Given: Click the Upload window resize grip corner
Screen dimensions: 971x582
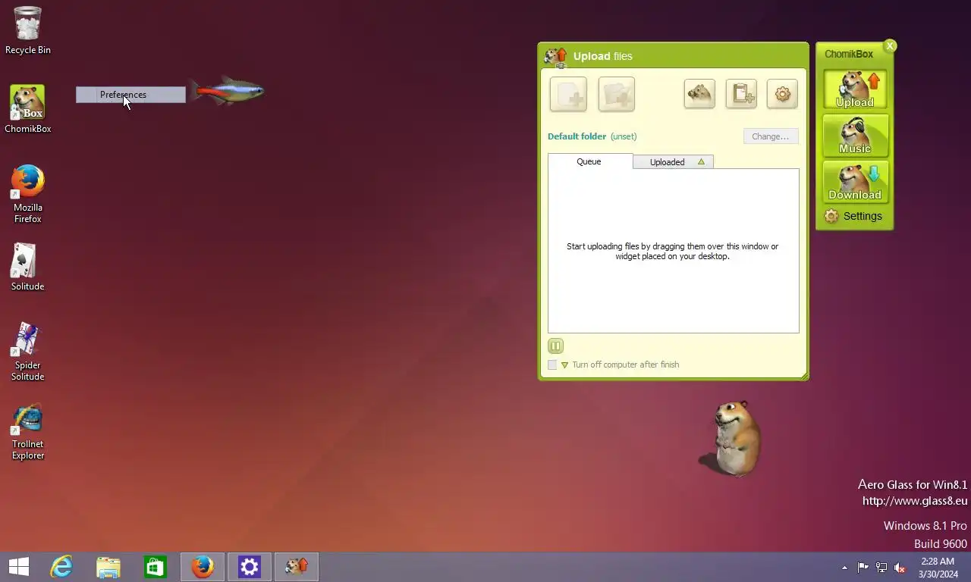Looking at the screenshot, I should point(804,376).
